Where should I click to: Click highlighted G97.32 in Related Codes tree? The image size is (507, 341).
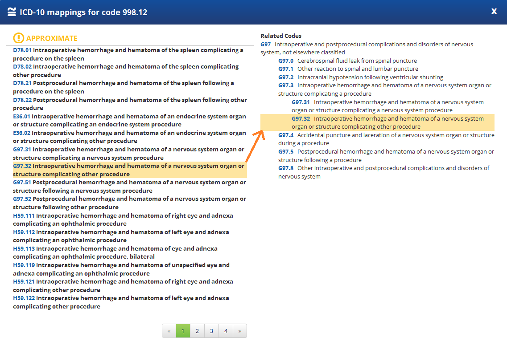click(x=301, y=118)
